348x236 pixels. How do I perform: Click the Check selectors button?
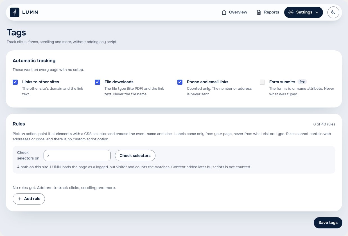tap(135, 156)
